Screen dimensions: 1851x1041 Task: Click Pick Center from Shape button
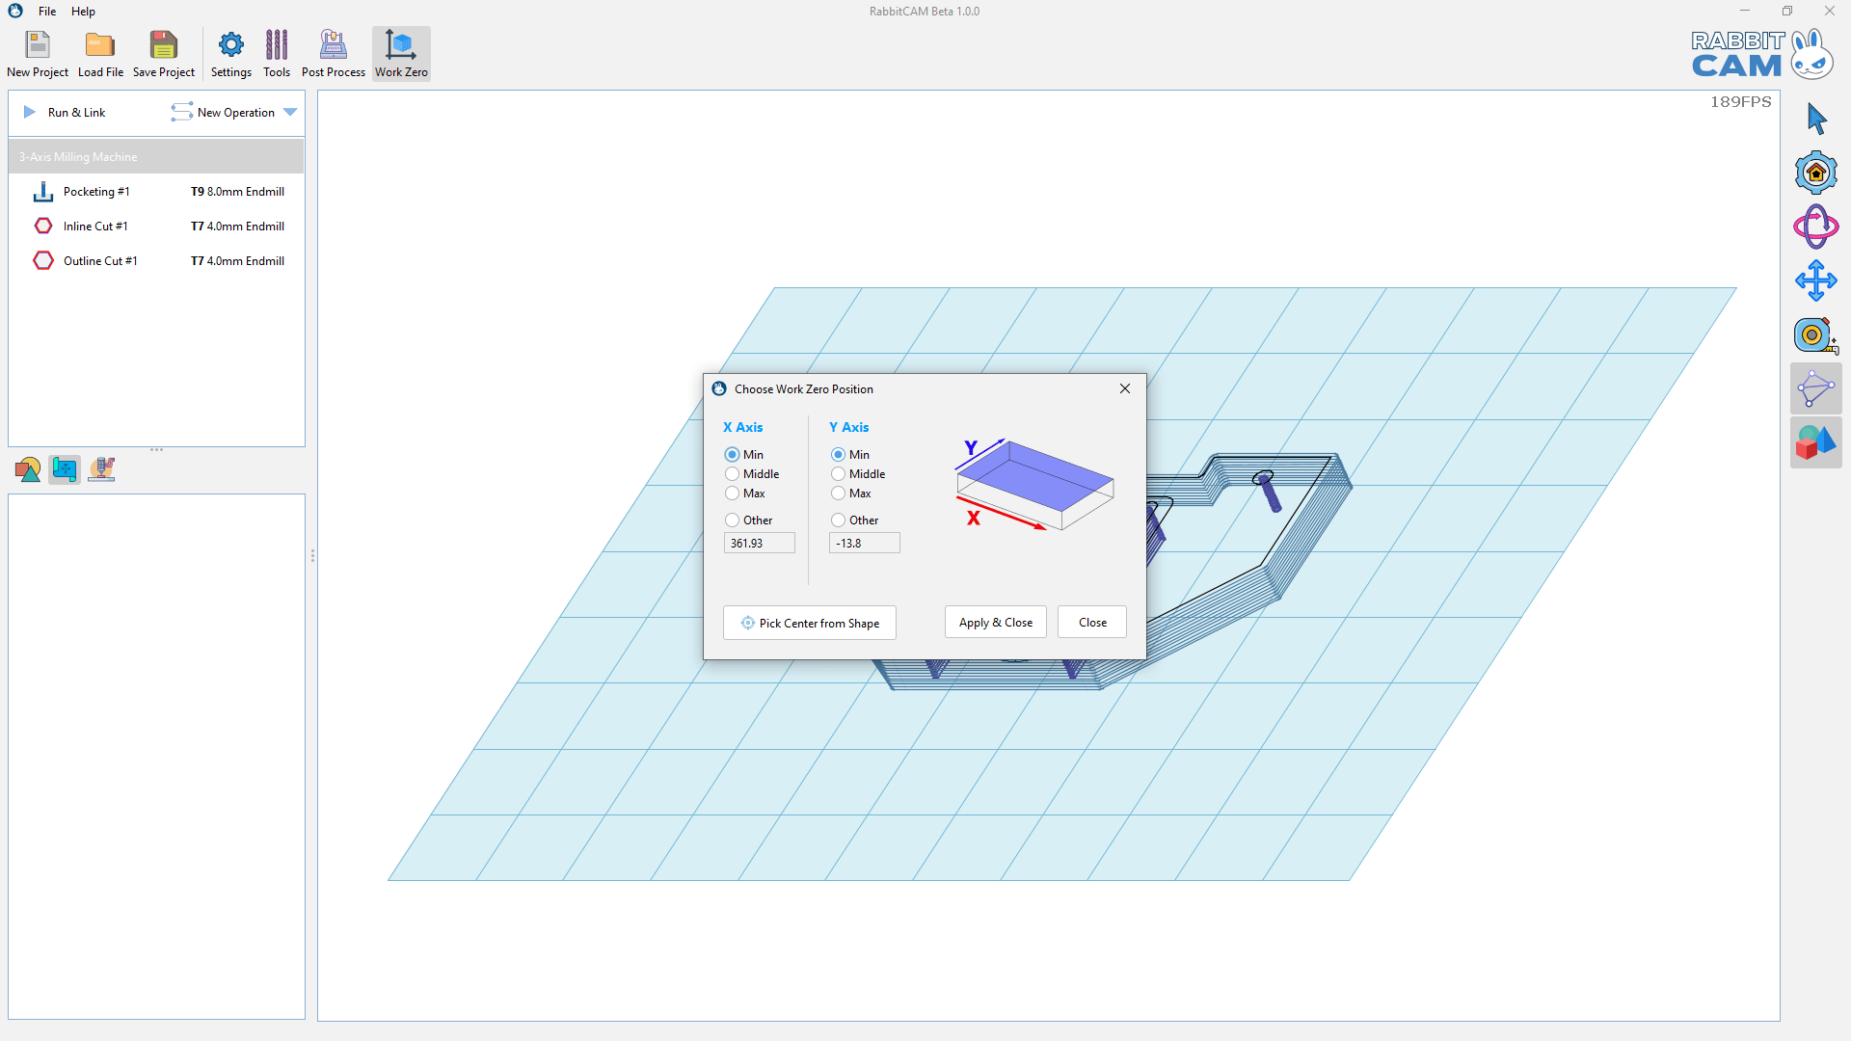[x=810, y=623]
